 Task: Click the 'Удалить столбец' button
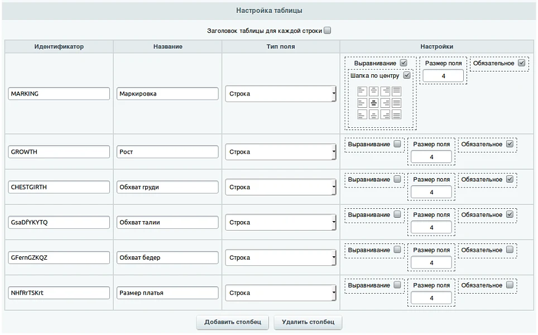[x=308, y=322]
